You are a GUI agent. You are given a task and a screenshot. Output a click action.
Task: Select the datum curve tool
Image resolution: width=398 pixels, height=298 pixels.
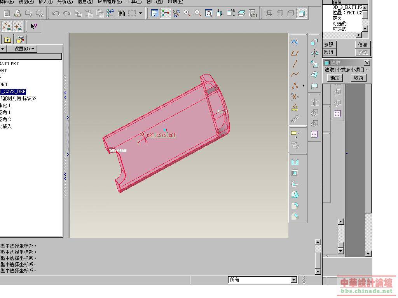click(295, 74)
